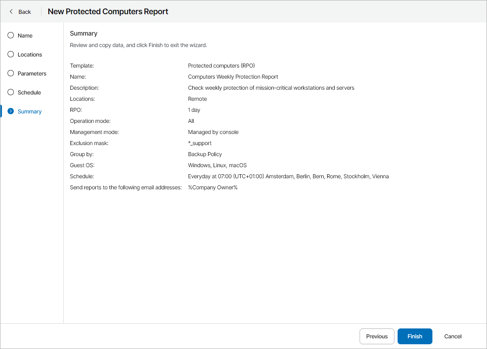The height and width of the screenshot is (349, 487).
Task: Jump to the Schedule step label
Action: click(x=29, y=92)
